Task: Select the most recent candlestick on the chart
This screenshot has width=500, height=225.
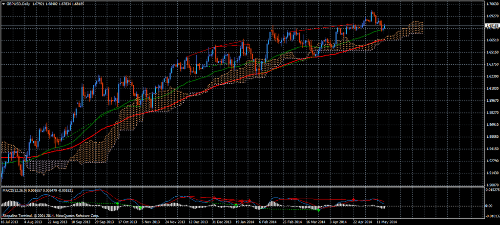Action: [x=384, y=28]
